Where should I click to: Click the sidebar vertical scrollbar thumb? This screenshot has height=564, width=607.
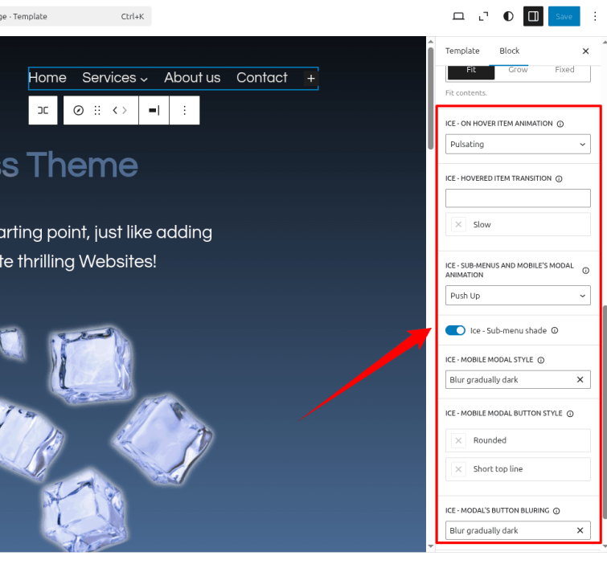[x=605, y=412]
